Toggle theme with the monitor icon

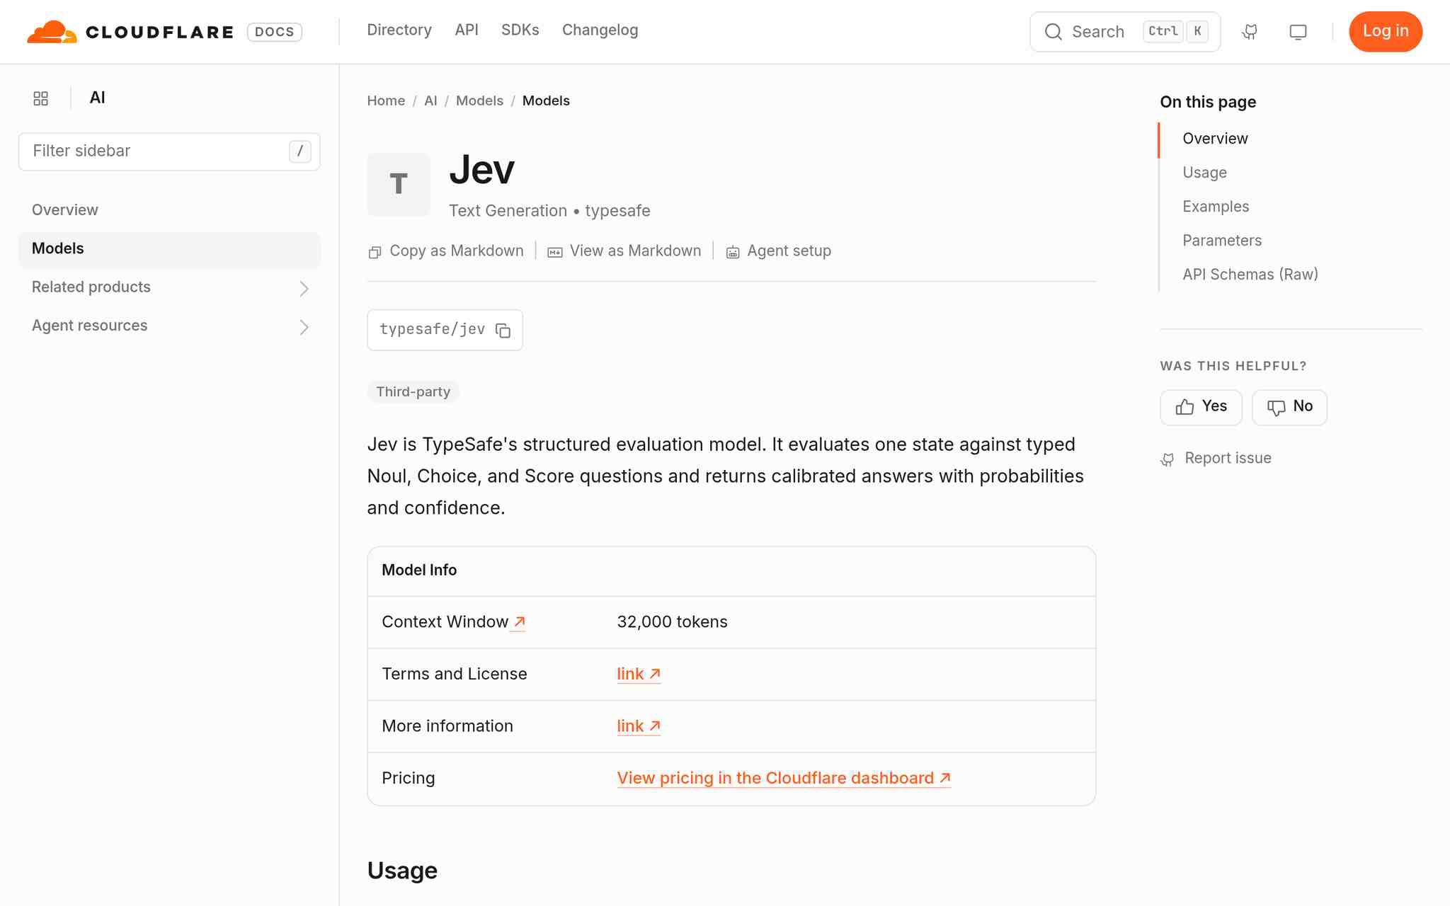point(1298,32)
